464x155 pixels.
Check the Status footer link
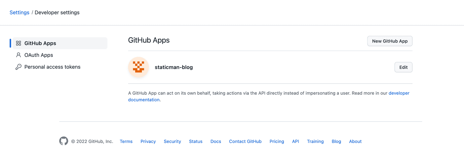196,141
